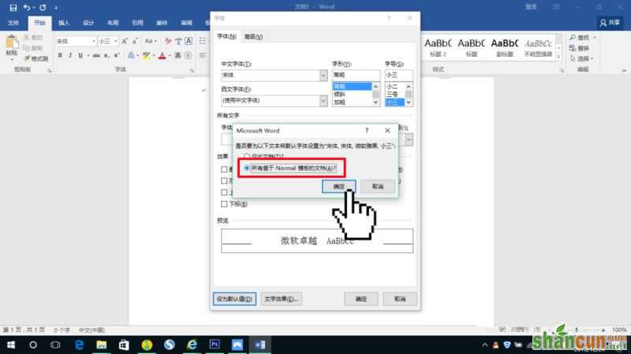
Task: Open the Select (选择) dropdown
Action: [x=581, y=58]
